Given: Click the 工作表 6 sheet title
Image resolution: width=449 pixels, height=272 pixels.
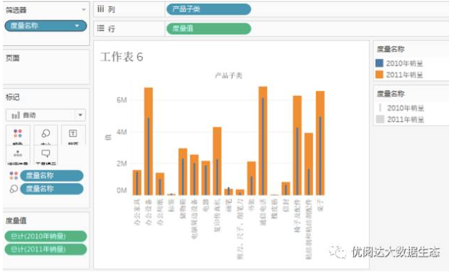Looking at the screenshot, I should [x=121, y=56].
